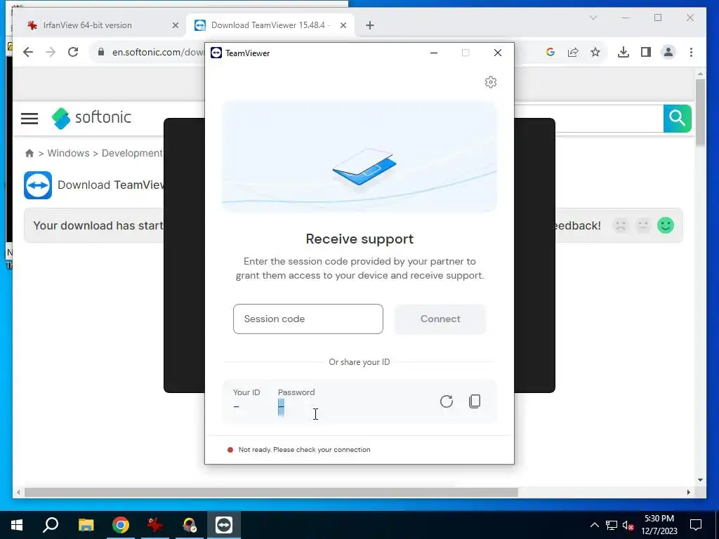Click the en.softonic.com address bar

(x=157, y=52)
